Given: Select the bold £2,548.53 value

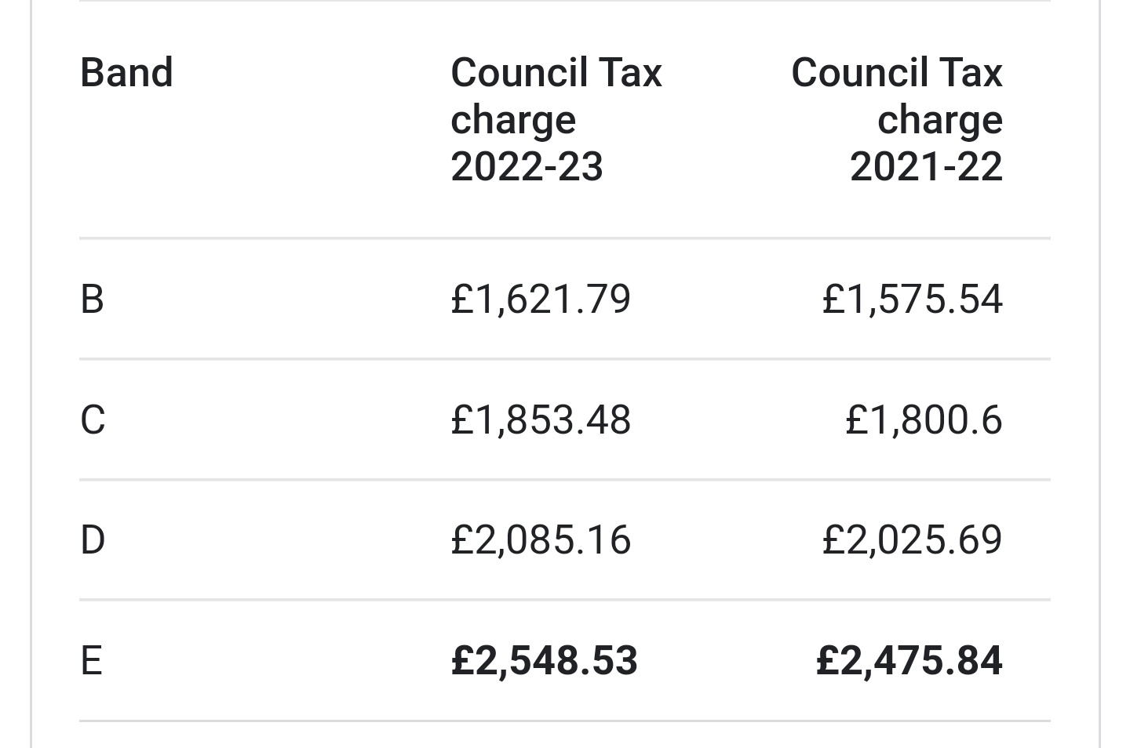Looking at the screenshot, I should pyautogui.click(x=545, y=660).
